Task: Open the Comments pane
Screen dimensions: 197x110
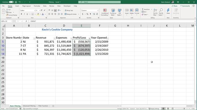Action: (185, 6)
